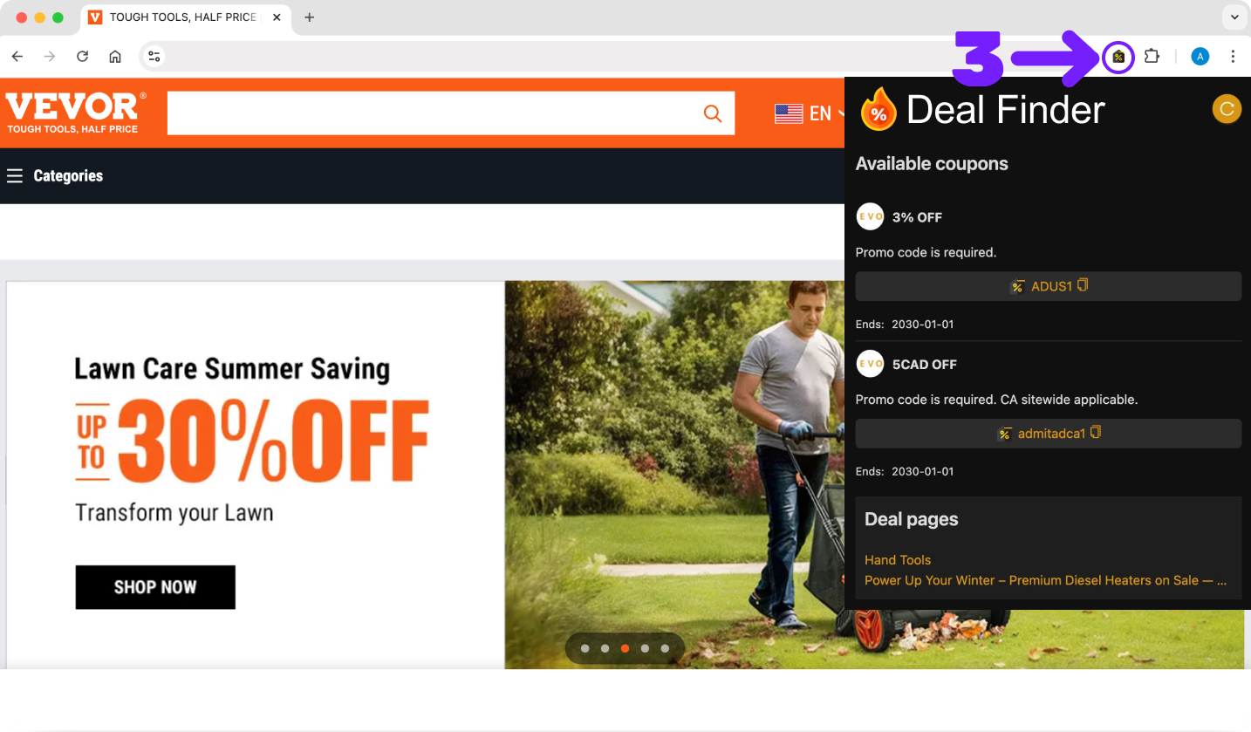The width and height of the screenshot is (1251, 732).
Task: Open the site information icon in address bar
Action: click(x=154, y=57)
